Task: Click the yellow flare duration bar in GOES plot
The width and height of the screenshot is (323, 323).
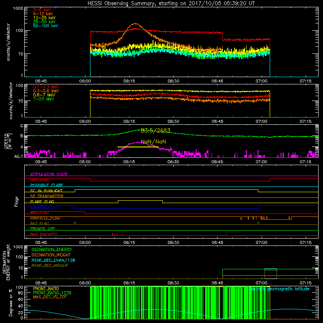Action: tap(138, 147)
